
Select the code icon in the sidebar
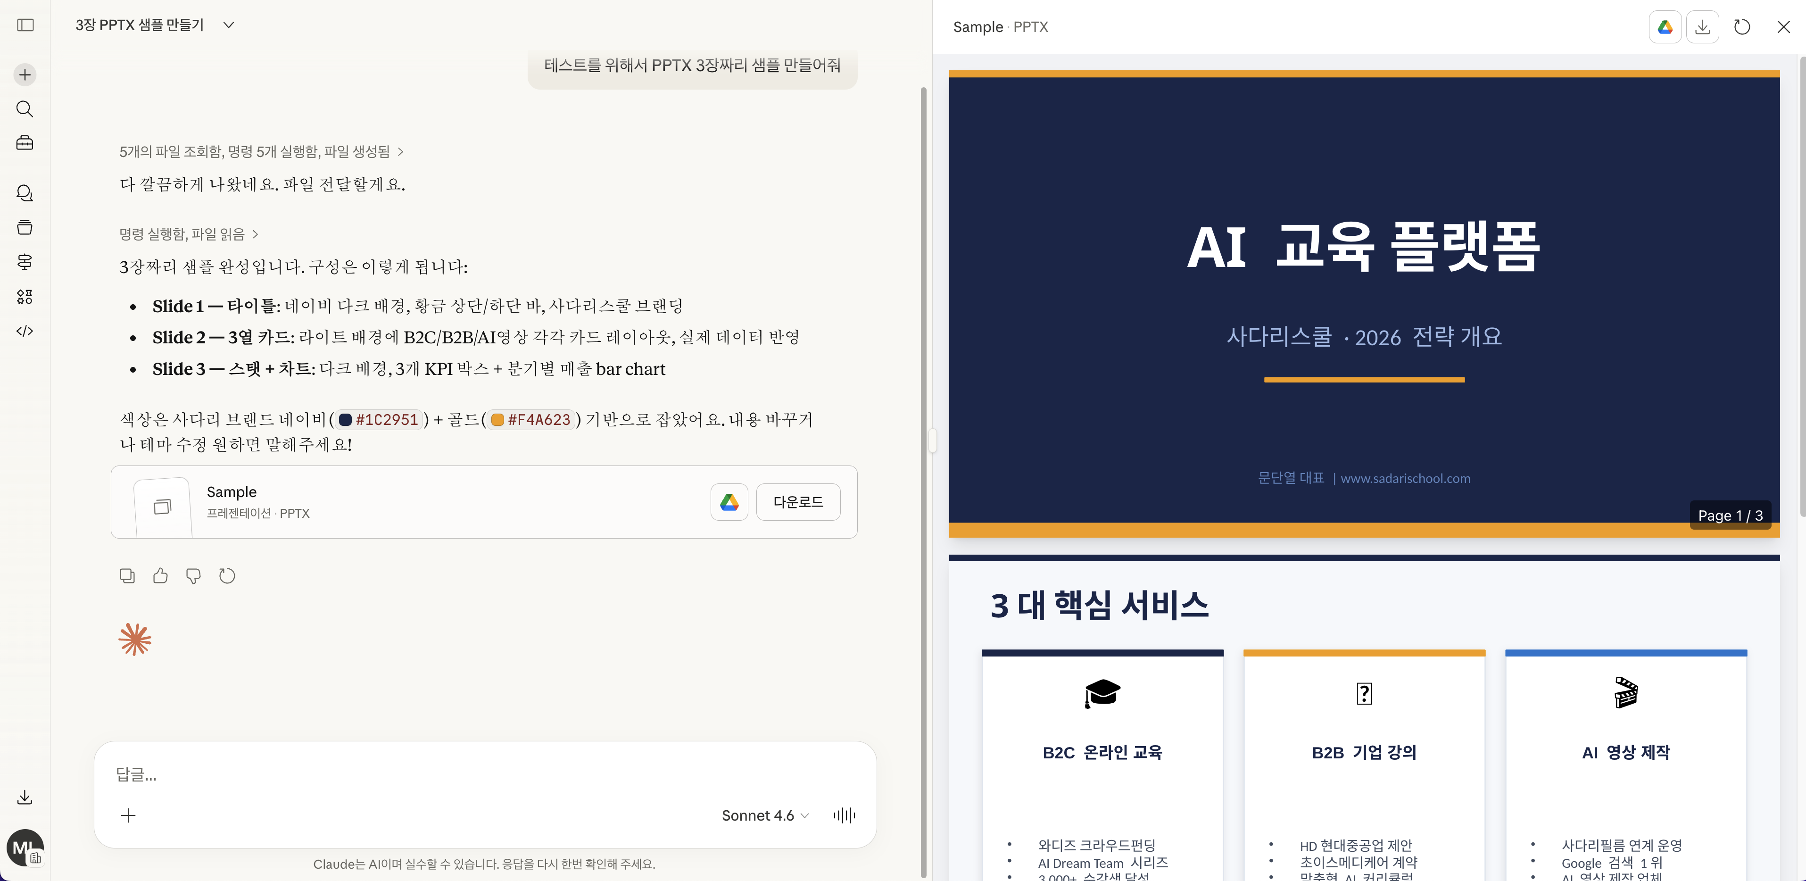pyautogui.click(x=25, y=331)
